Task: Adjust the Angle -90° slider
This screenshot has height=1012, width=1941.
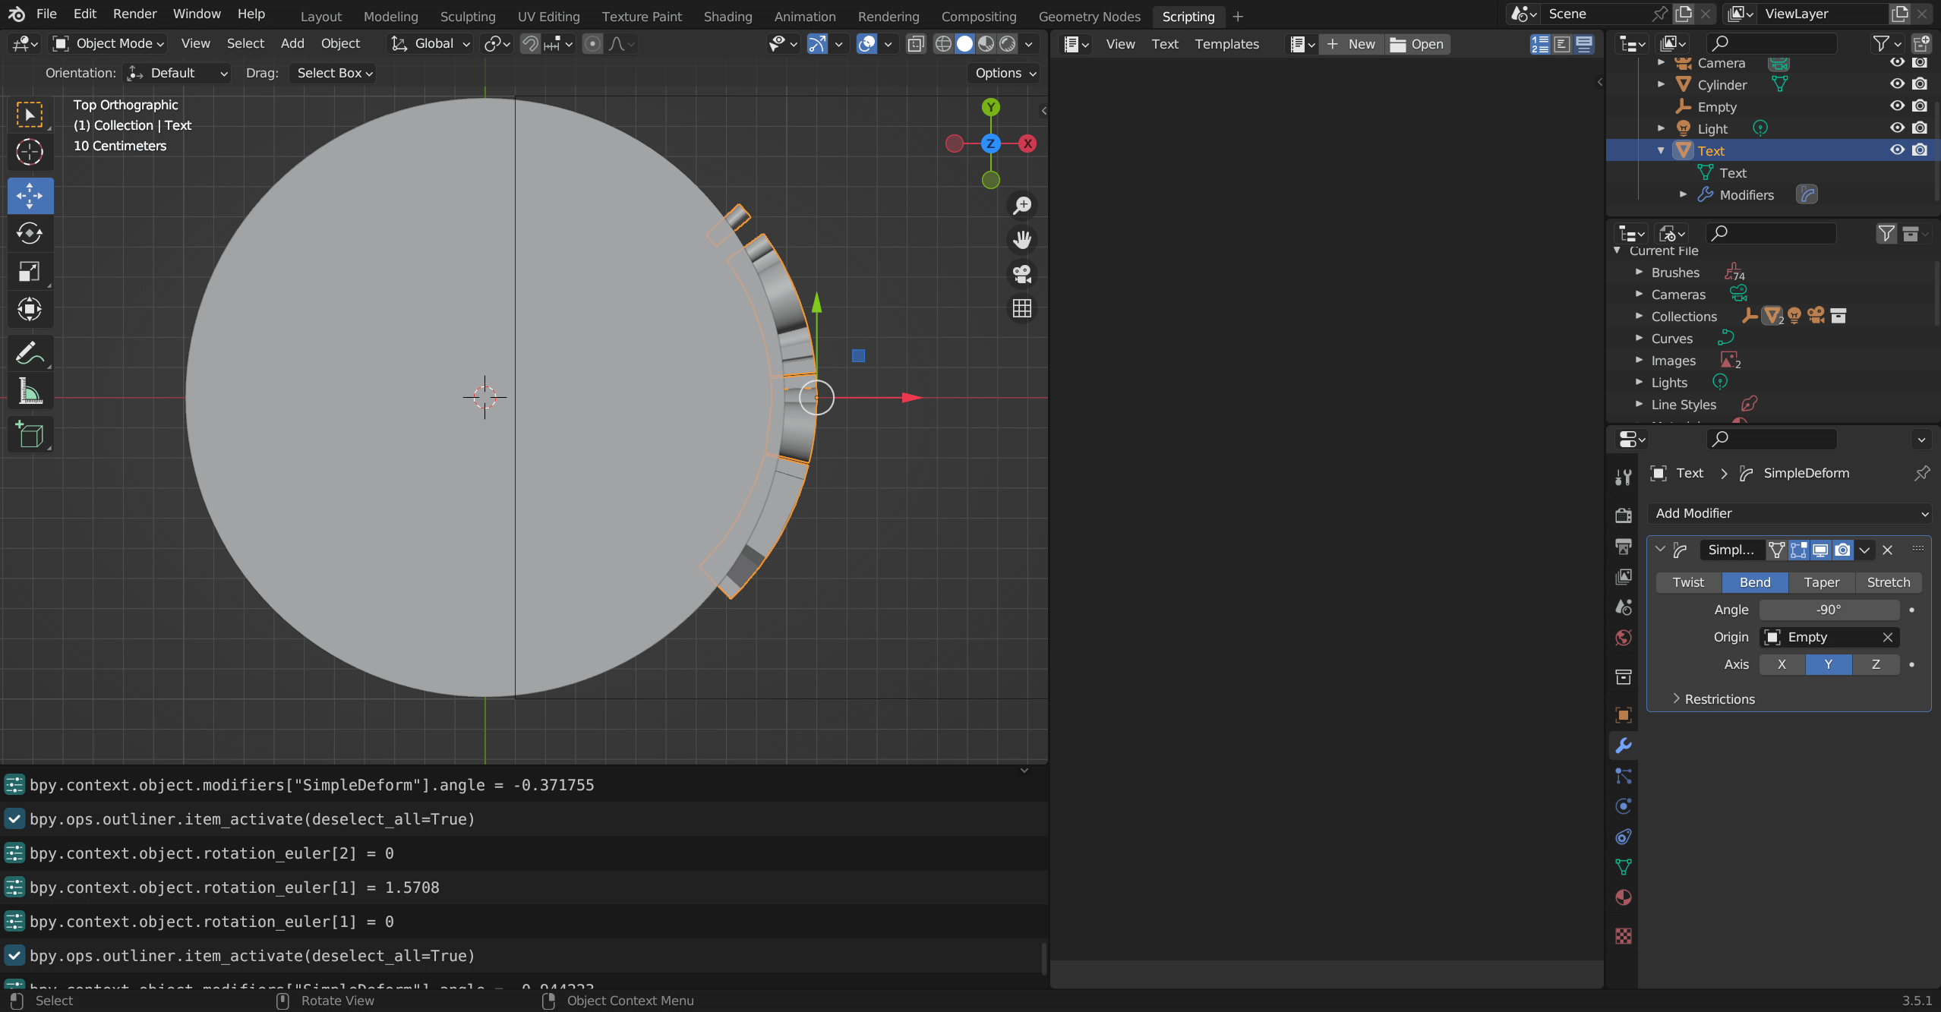Action: (x=1829, y=610)
